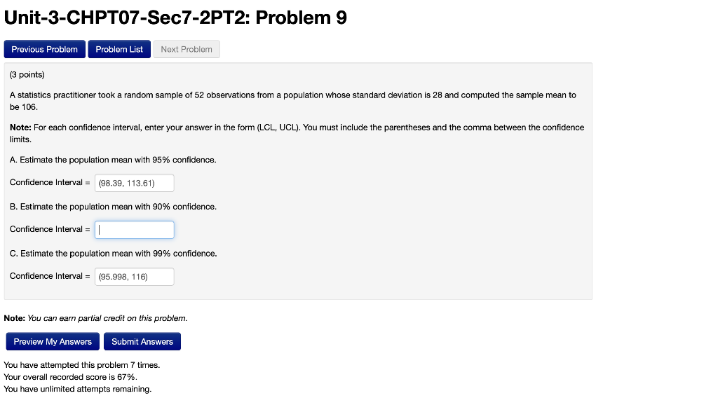Click the "(3 points)" label
The width and height of the screenshot is (718, 412).
coord(27,74)
